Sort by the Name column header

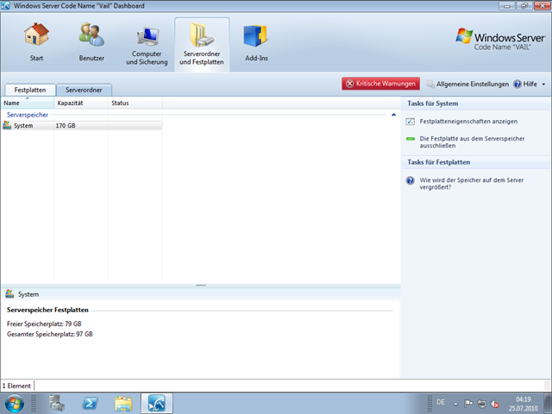[x=28, y=103]
